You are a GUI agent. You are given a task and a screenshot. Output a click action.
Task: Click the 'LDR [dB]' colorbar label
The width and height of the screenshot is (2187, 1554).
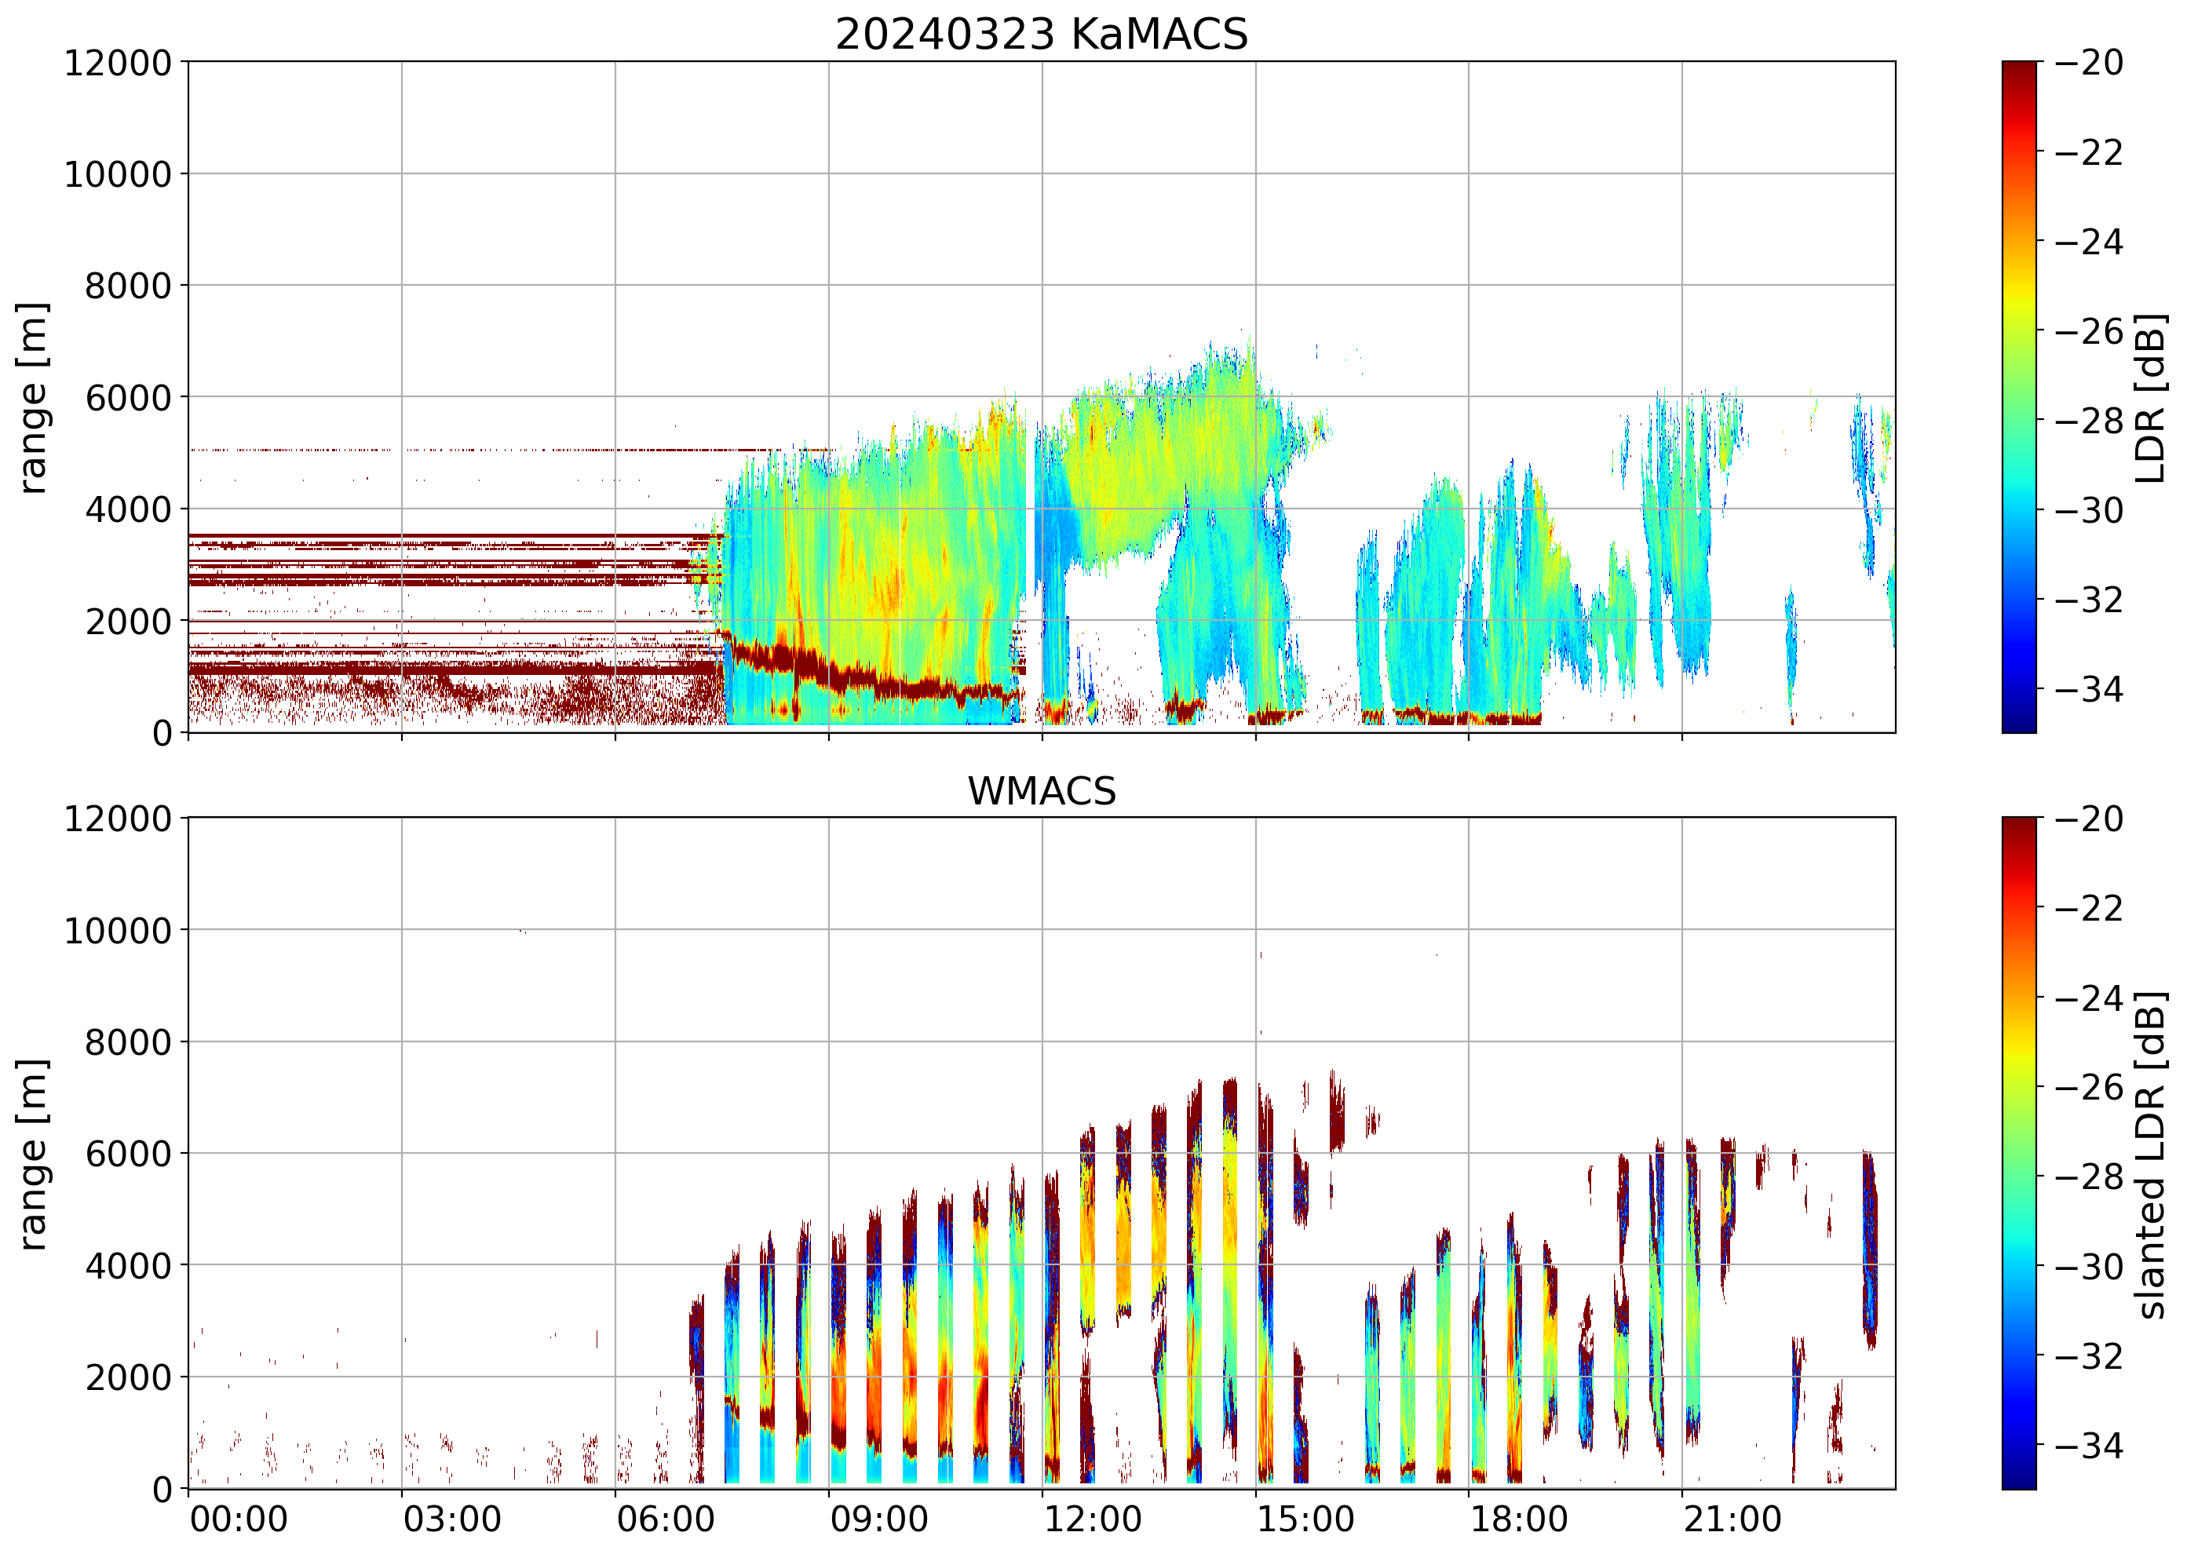pos(2149,397)
